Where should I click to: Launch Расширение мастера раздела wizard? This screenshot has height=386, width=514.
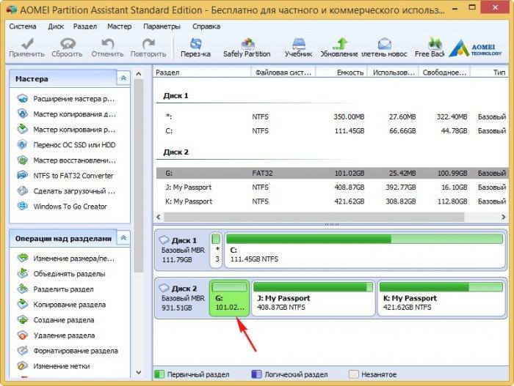pos(73,99)
